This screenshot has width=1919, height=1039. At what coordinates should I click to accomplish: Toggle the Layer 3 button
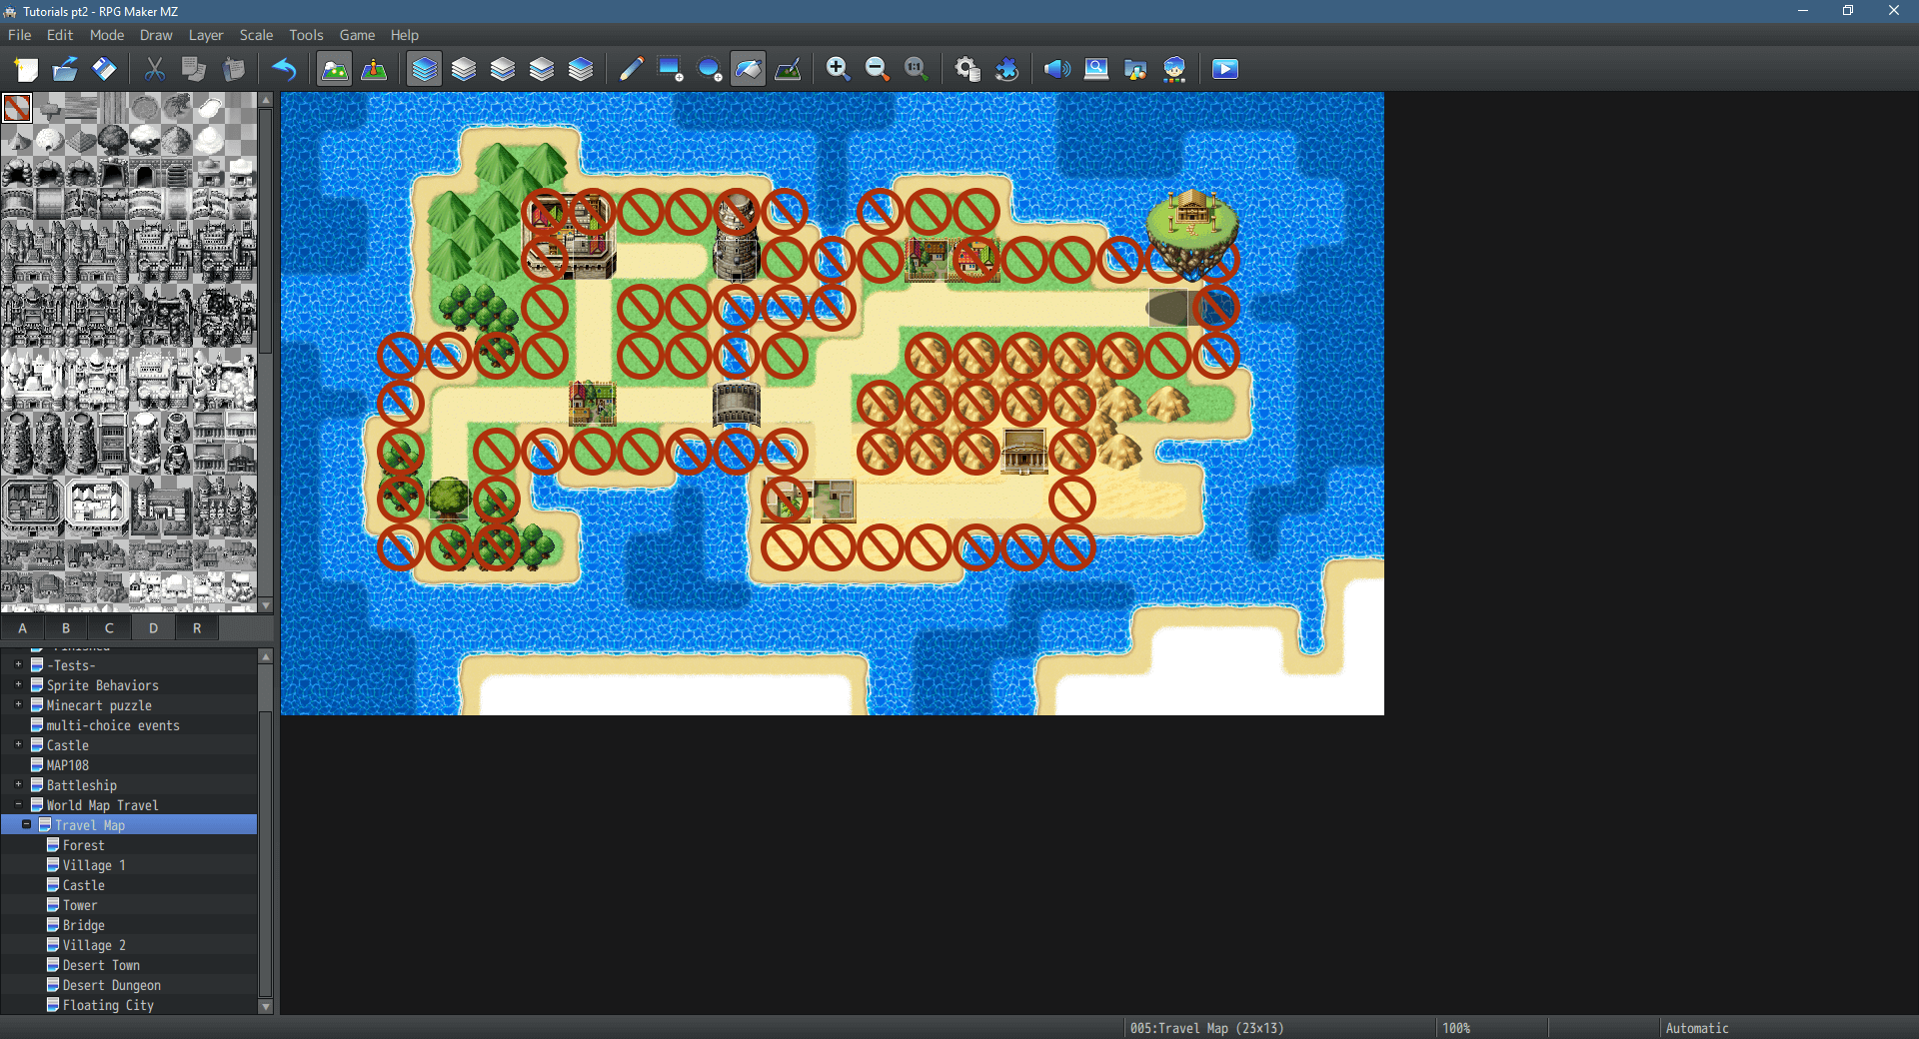[x=541, y=69]
